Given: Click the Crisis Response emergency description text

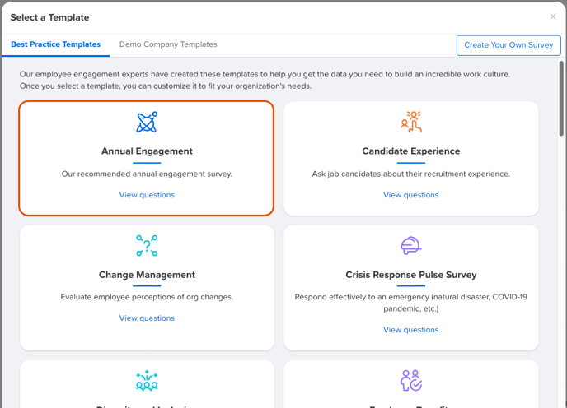Looking at the screenshot, I should coord(411,303).
